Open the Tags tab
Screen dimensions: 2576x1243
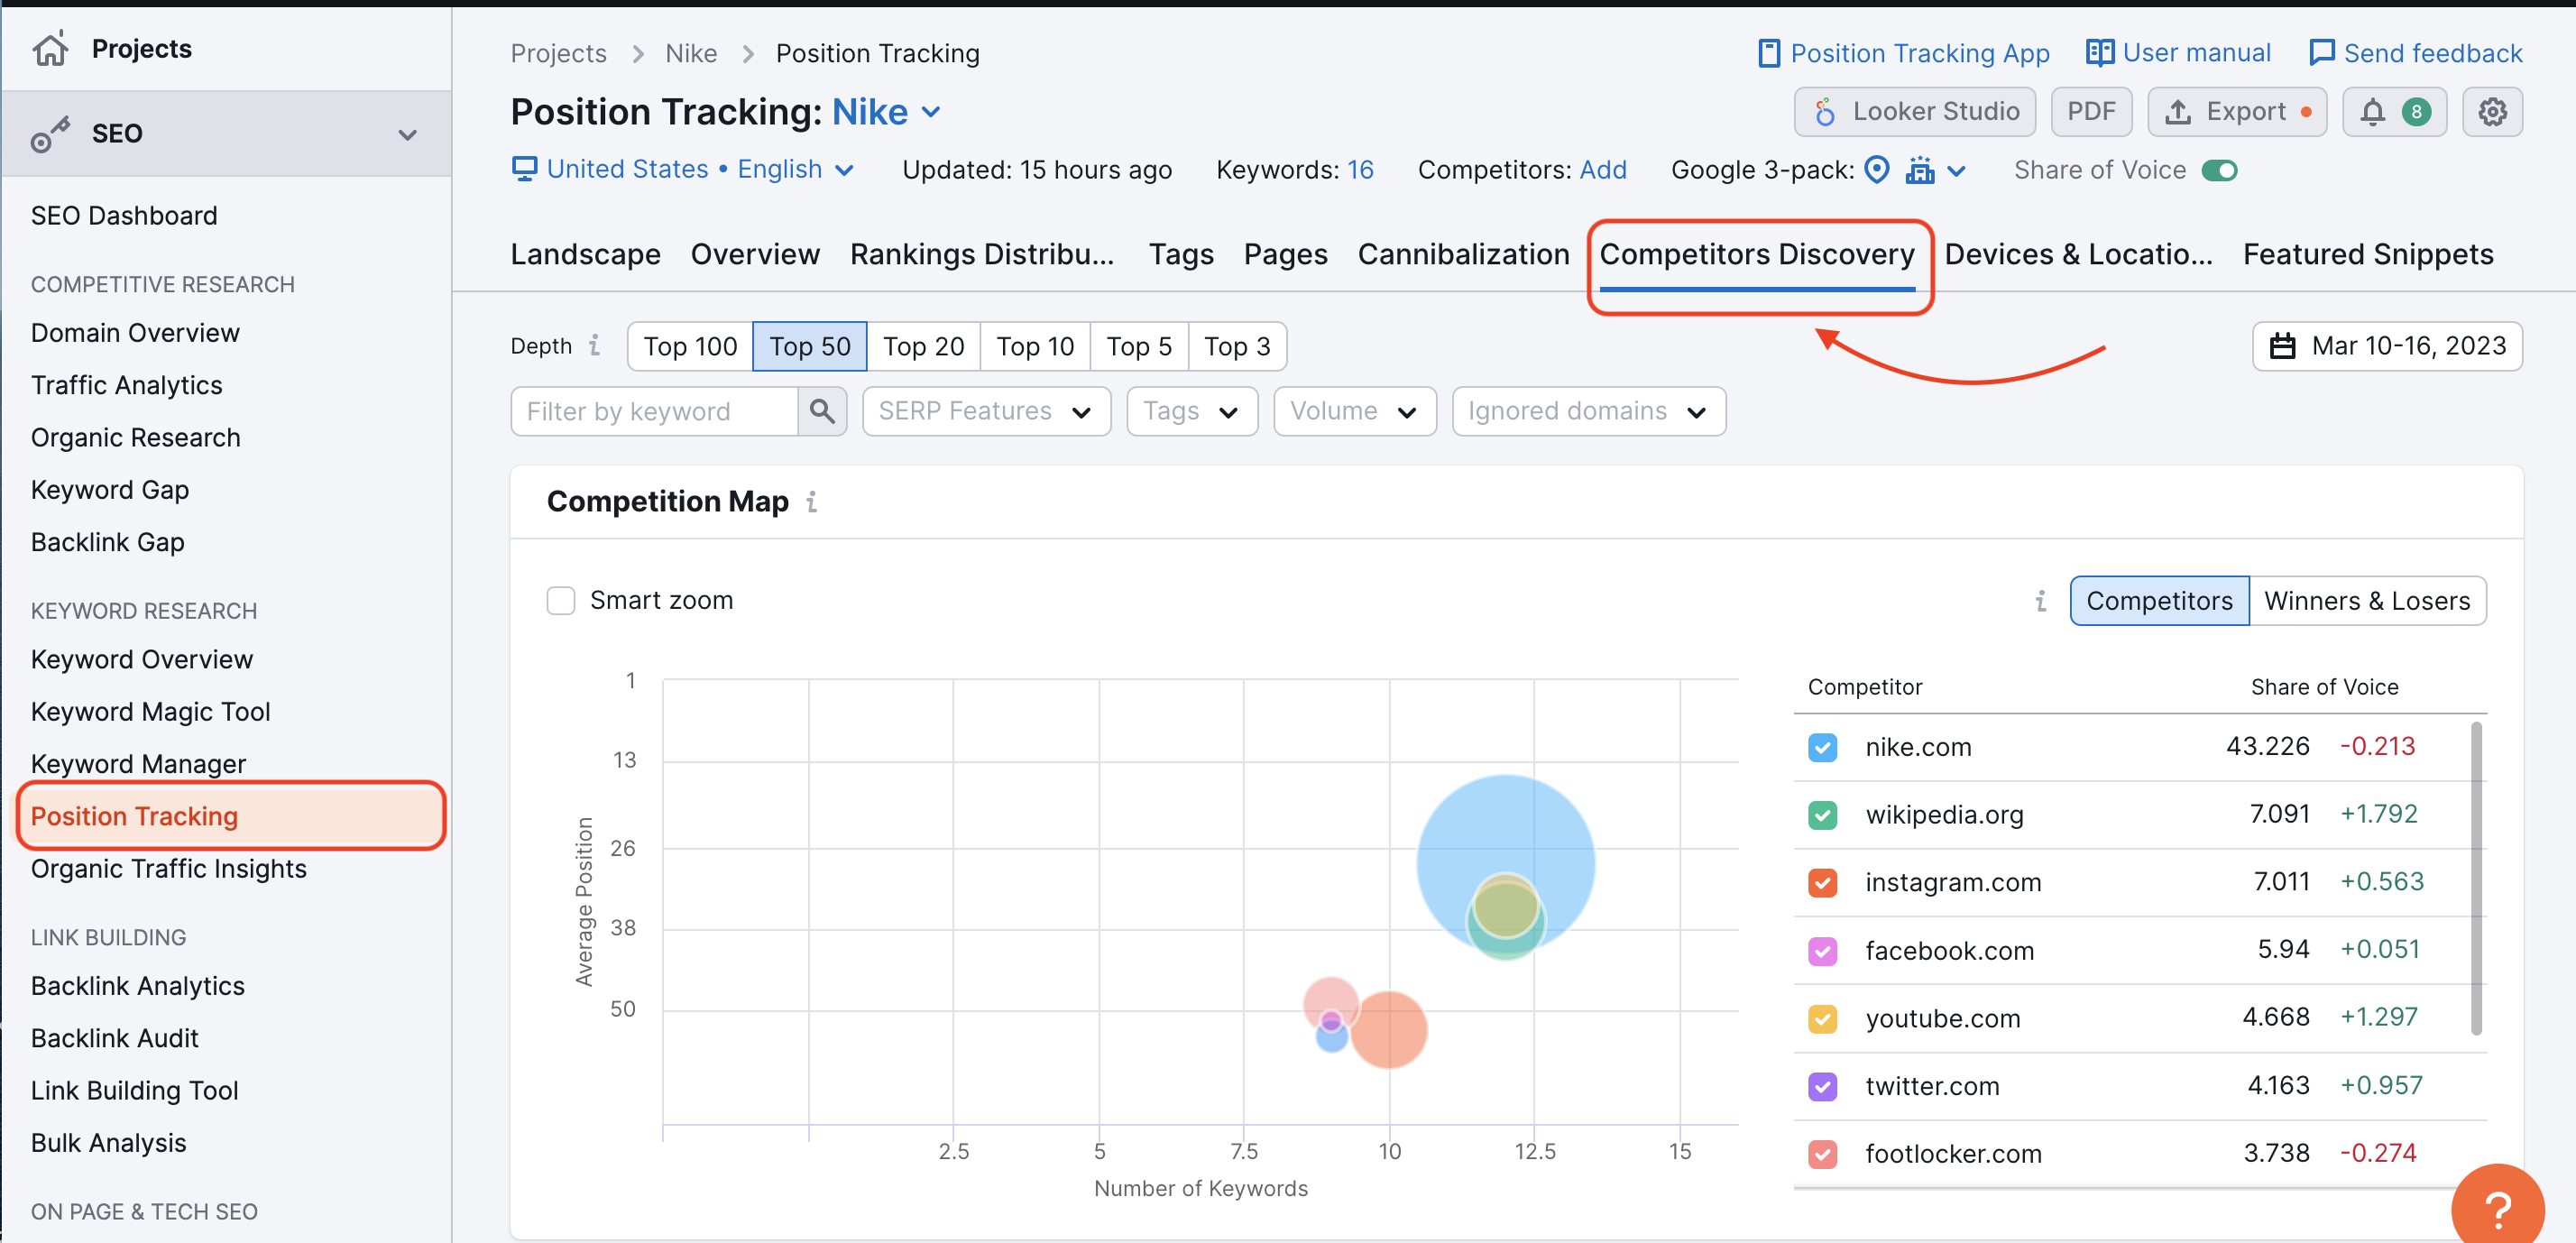[1180, 254]
